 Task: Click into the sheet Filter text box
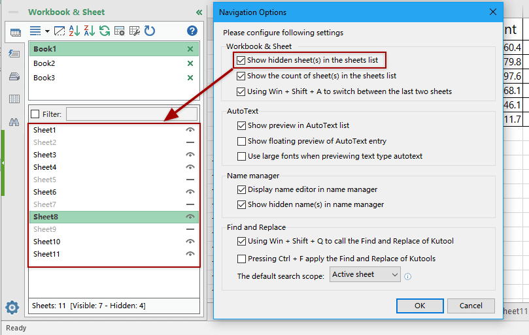(131, 114)
